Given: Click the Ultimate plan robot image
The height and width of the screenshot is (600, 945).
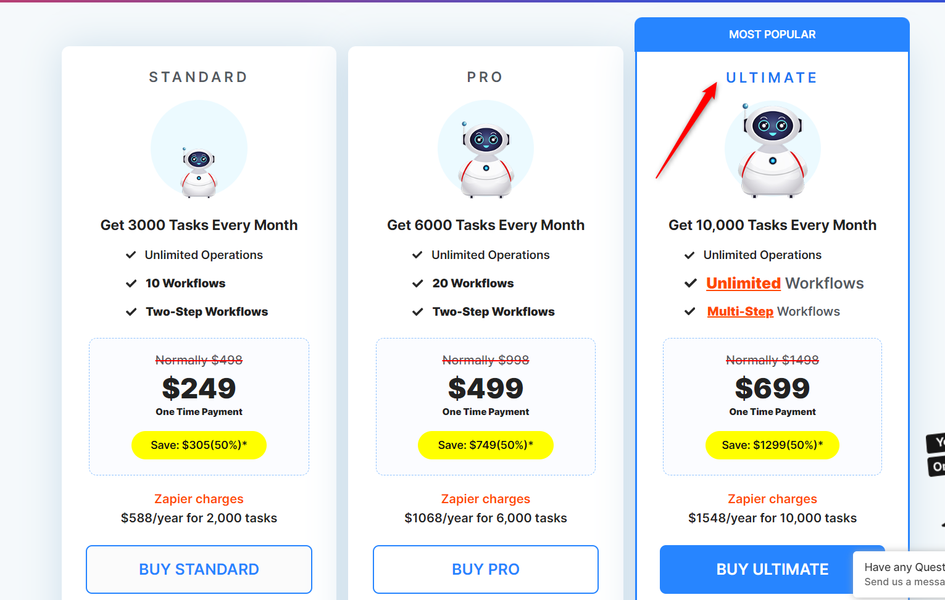Looking at the screenshot, I should pyautogui.click(x=773, y=149).
